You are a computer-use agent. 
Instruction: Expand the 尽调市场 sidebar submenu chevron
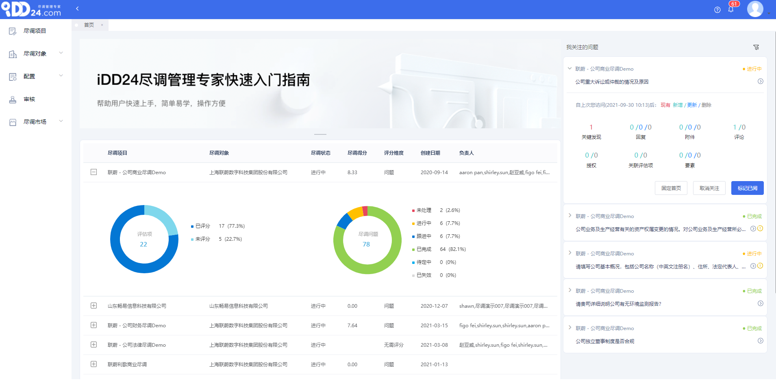coord(61,121)
